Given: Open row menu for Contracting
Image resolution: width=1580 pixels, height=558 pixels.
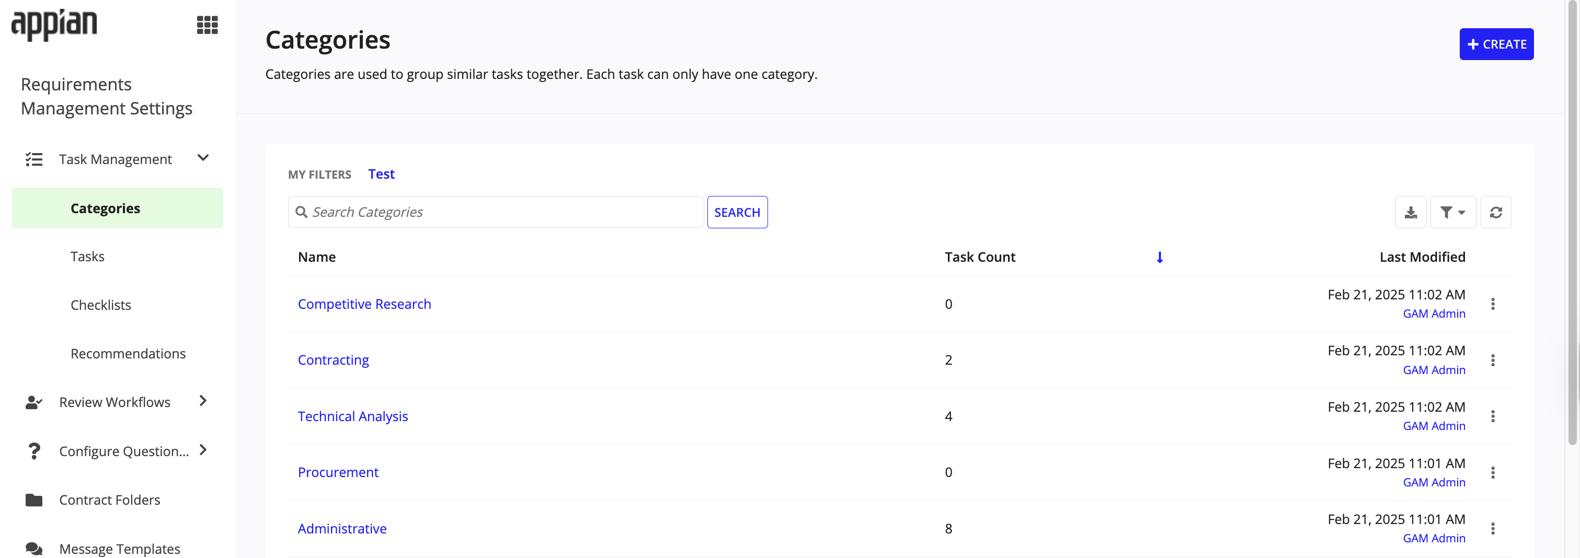Looking at the screenshot, I should pyautogui.click(x=1493, y=361).
